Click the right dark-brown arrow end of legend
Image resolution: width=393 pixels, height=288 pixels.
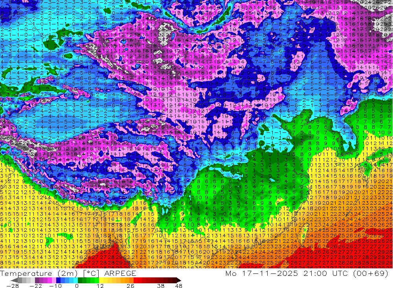(178, 280)
